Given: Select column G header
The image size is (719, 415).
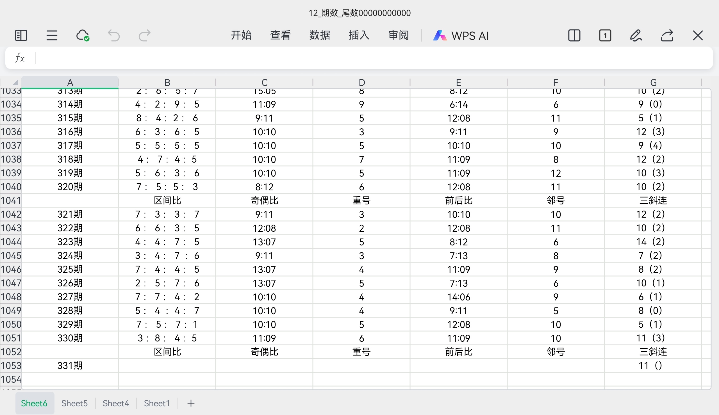Looking at the screenshot, I should (653, 82).
